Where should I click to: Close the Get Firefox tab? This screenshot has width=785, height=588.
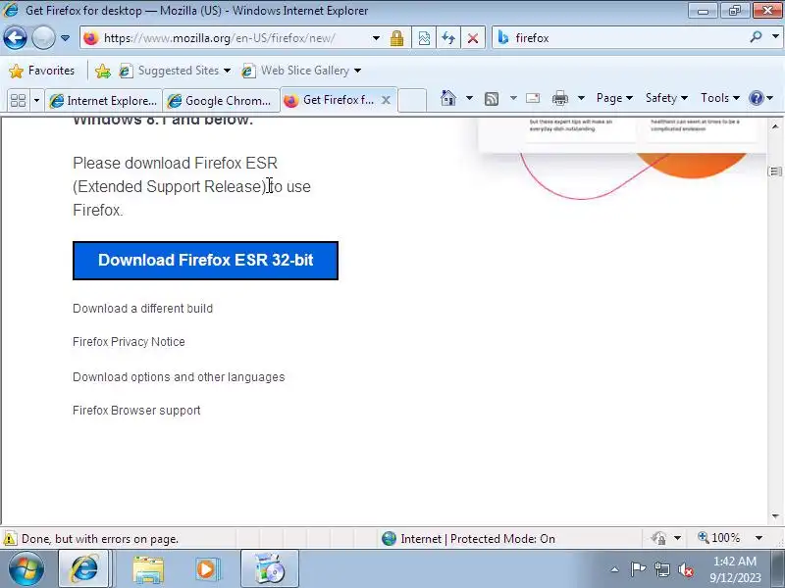[x=386, y=100]
